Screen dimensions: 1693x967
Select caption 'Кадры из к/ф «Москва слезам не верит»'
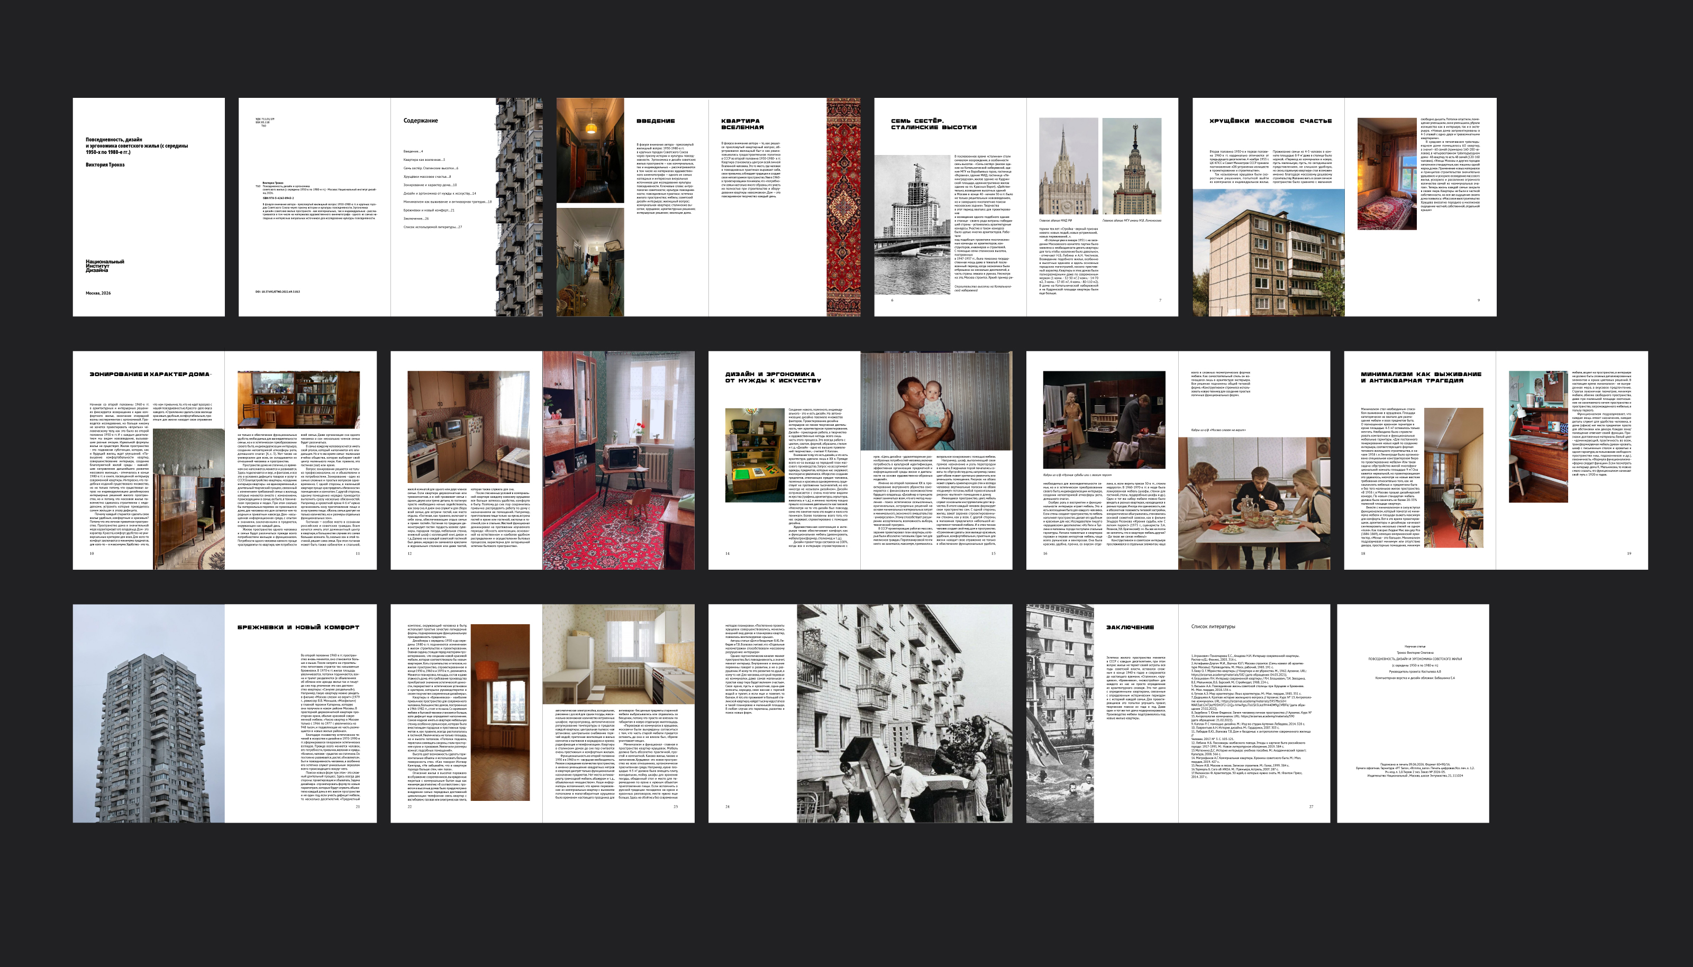1218,431
